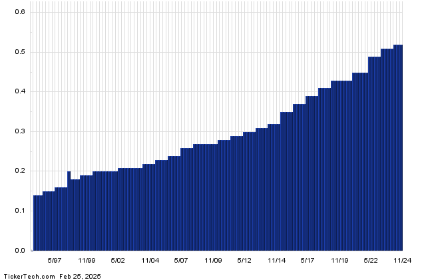Click the 11/04 date on the x-axis

150,261
